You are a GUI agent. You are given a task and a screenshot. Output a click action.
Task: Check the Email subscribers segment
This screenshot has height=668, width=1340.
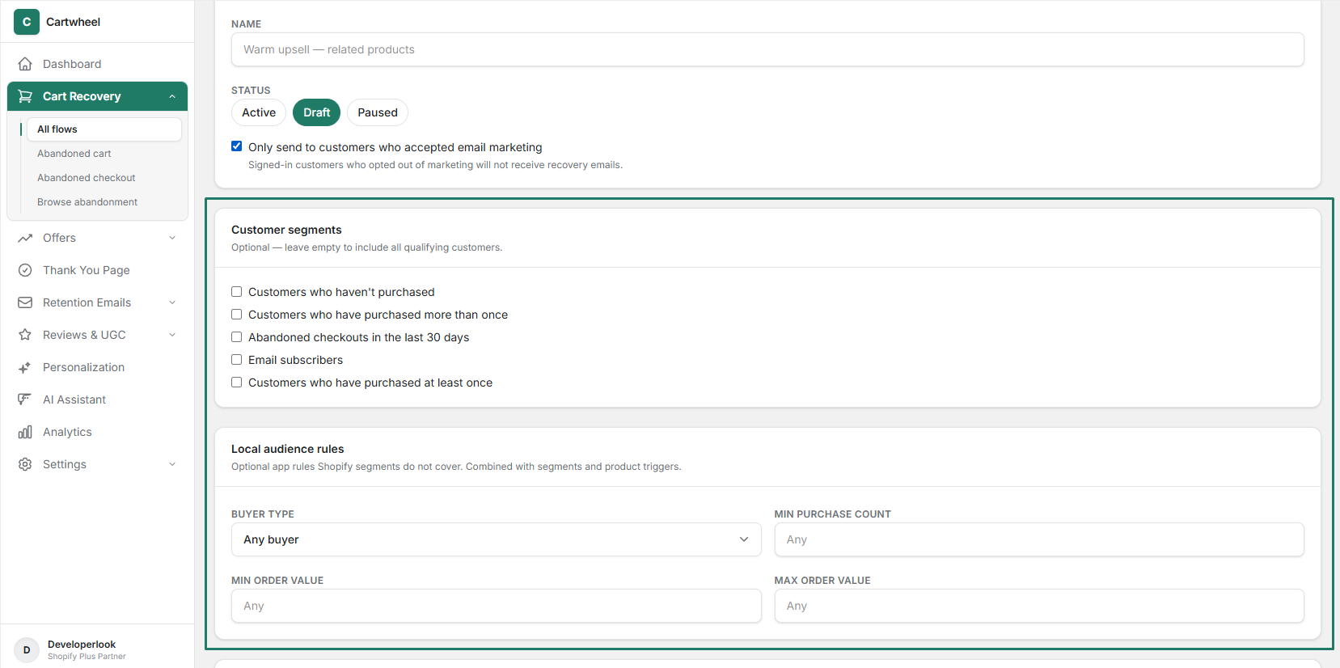point(236,360)
